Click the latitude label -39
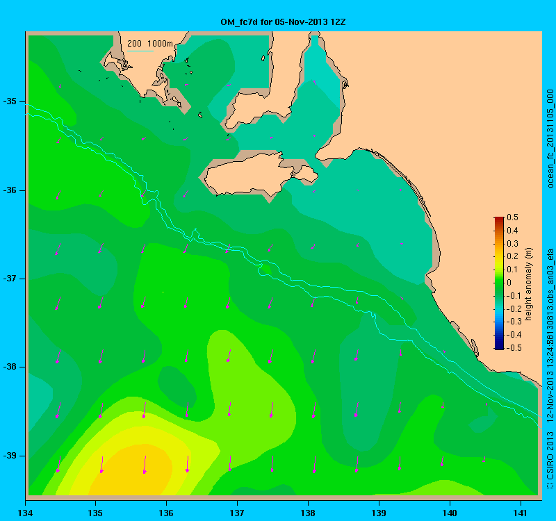This screenshot has height=521, width=556. (10, 456)
